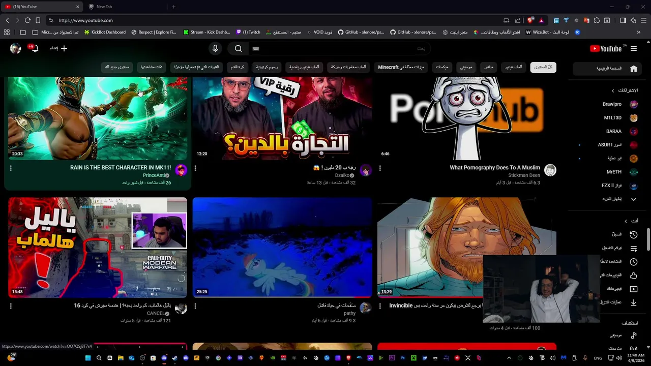Screen dimensions: 651x366
Task: Open title What Pornography Does To A Muslim
Action: click(x=495, y=168)
